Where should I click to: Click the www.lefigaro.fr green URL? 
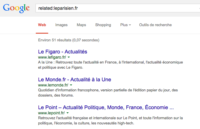[52, 57]
